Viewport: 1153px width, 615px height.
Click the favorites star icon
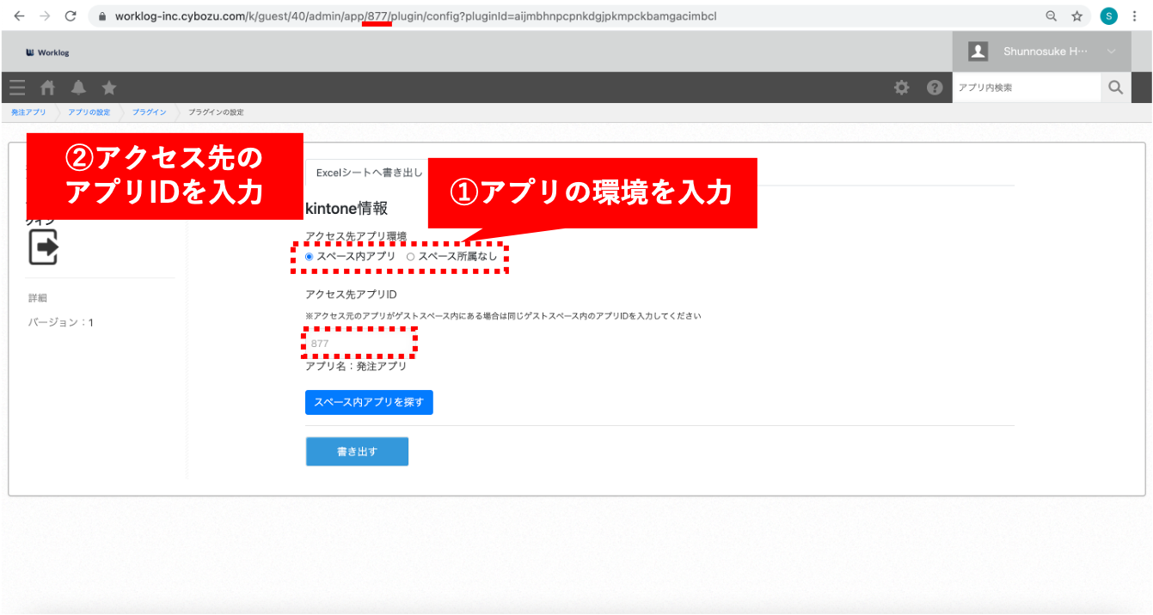(109, 88)
